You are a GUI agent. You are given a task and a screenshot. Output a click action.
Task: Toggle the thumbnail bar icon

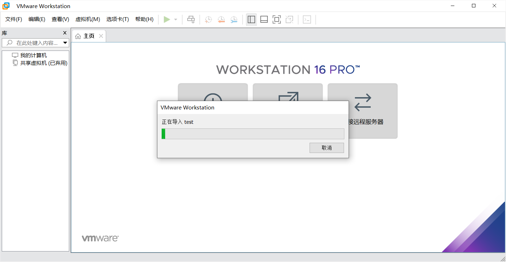[x=264, y=19]
